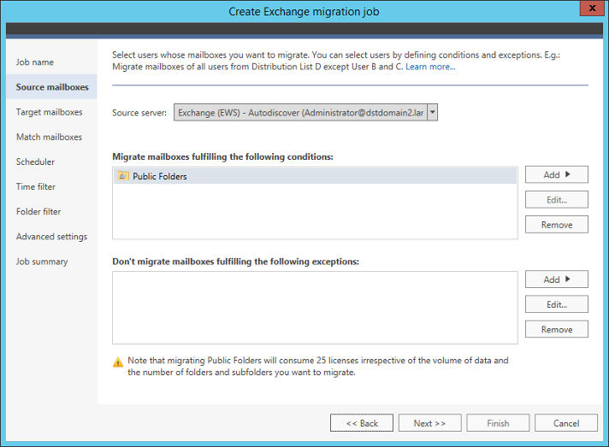Click the Finish button
The width and height of the screenshot is (609, 447).
498,423
